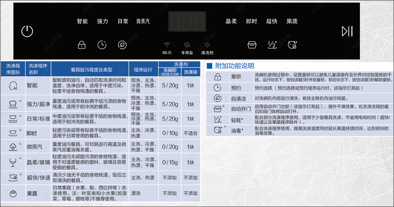This screenshot has width=394, height=207.
Task: Click the wine glass icon for 晶柔/玻璃 program
Action: [13, 162]
